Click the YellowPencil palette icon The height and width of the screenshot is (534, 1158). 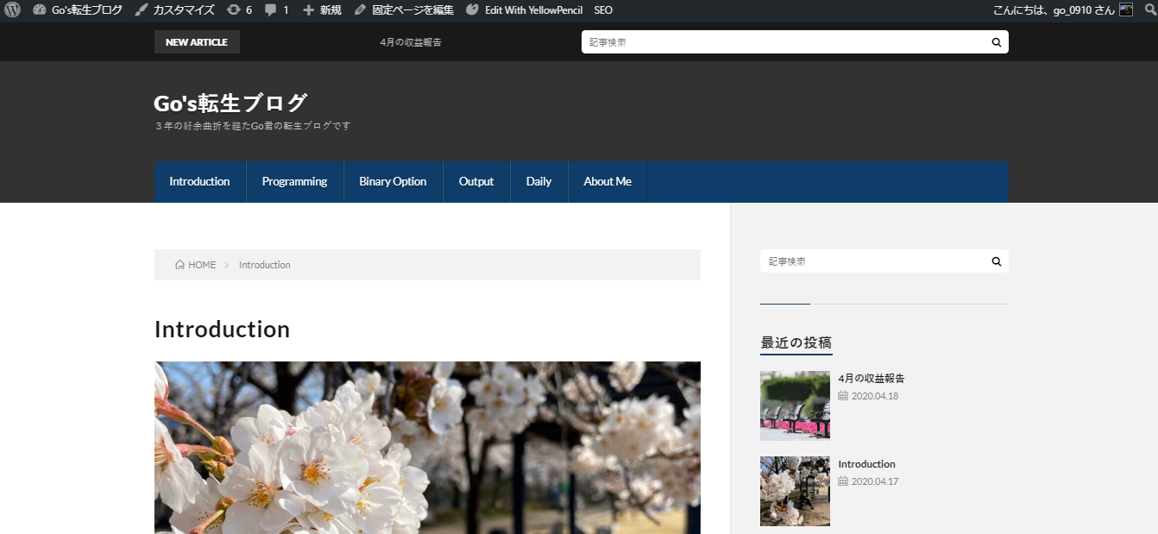point(472,10)
